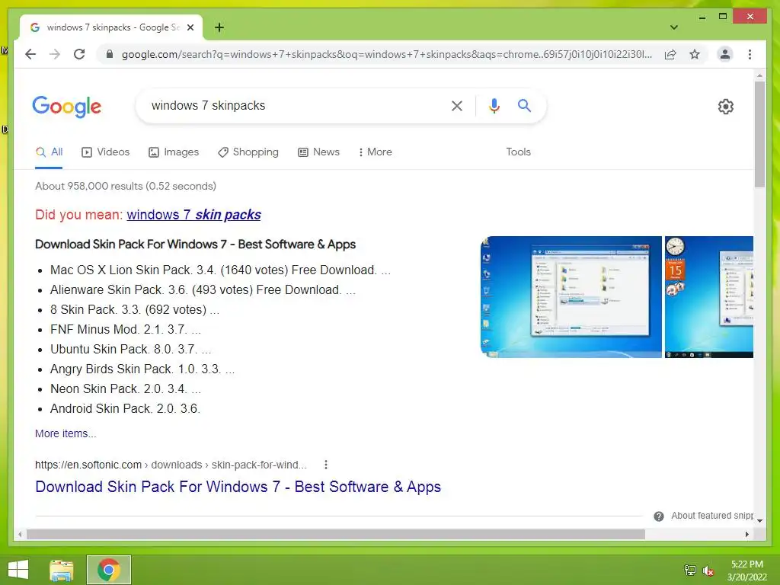The height and width of the screenshot is (585, 780).
Task: Click the scroll left arrow
Action: (20, 534)
